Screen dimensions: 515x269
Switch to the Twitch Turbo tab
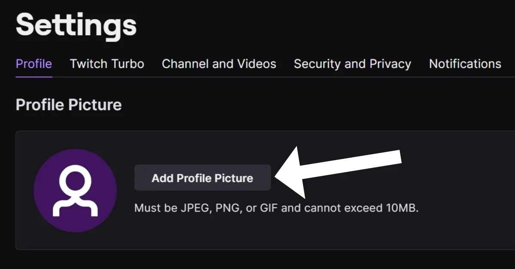pos(107,64)
